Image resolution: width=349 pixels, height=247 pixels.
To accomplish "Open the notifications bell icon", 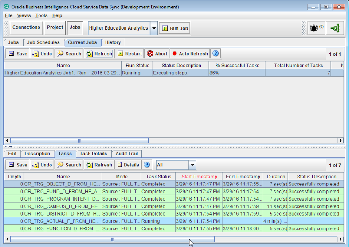I will tap(316, 28).
